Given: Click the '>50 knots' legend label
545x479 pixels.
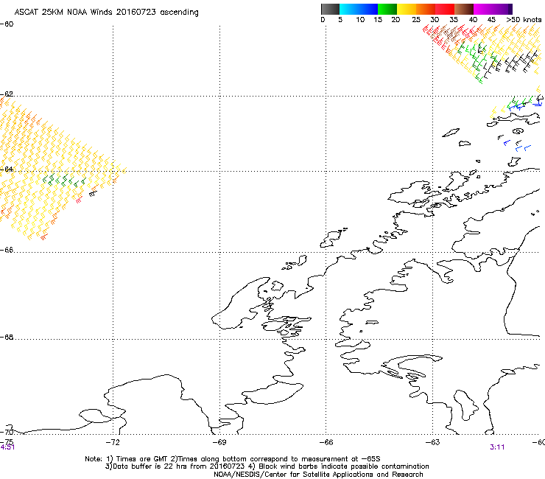Looking at the screenshot, I should [x=524, y=19].
